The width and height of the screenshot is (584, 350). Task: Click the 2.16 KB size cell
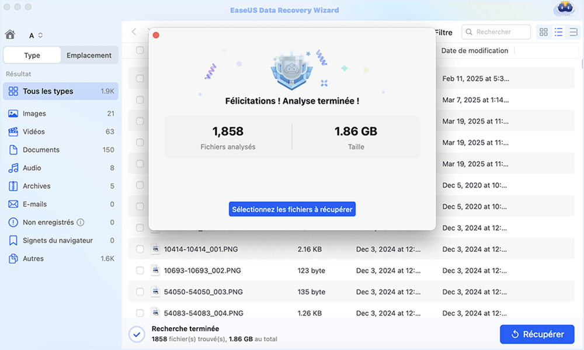(x=310, y=249)
